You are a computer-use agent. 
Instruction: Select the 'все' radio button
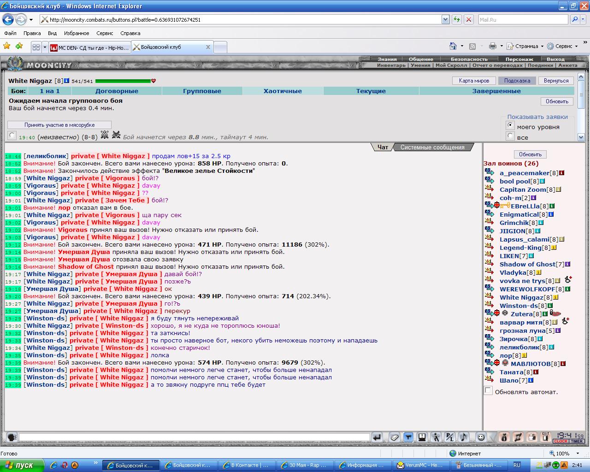point(510,136)
